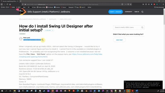Click Pete Lund's avatar image
The width and height of the screenshot is (165, 93).
coord(21,39)
